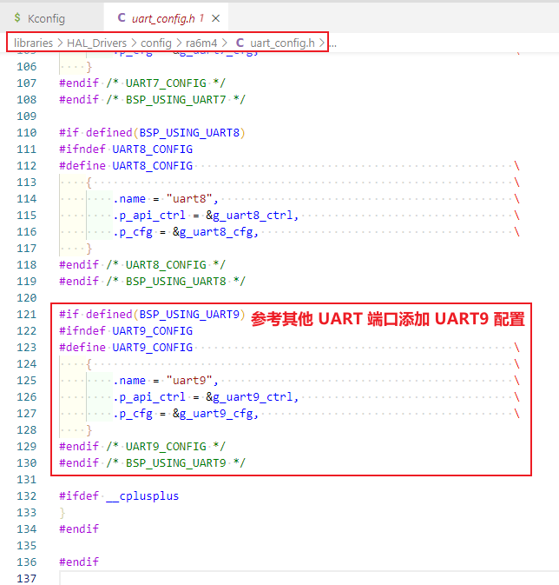
Task: Click the dollar-sign icon on Kconfig tab
Action: (17, 18)
